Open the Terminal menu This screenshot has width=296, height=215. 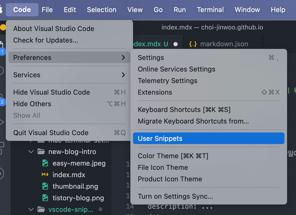(210, 10)
